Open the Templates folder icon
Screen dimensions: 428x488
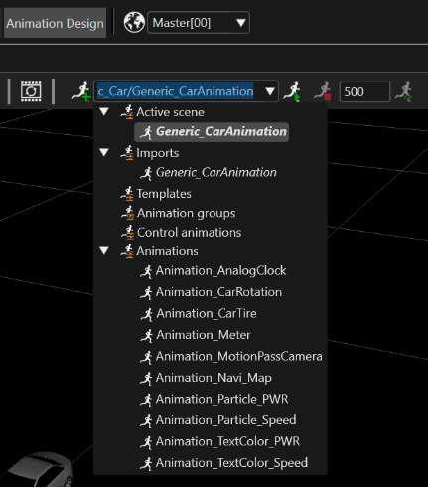click(x=127, y=194)
